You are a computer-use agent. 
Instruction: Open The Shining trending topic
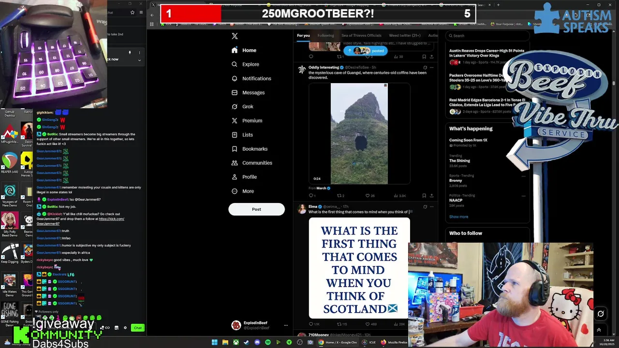(x=459, y=160)
